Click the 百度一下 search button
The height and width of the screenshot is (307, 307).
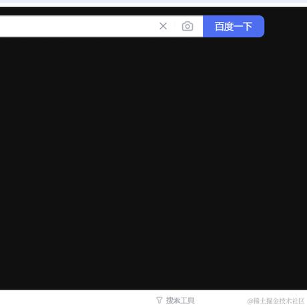coord(234,26)
